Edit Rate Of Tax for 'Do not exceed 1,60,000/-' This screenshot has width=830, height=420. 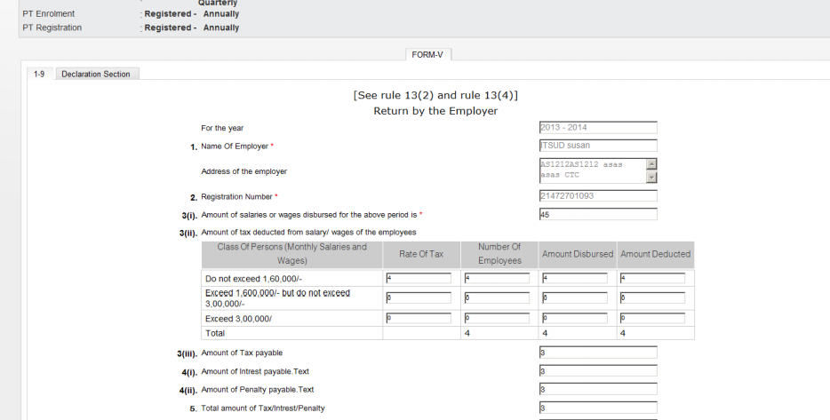pos(419,278)
